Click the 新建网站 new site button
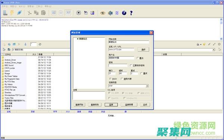The image size is (224, 140). [x=80, y=105]
